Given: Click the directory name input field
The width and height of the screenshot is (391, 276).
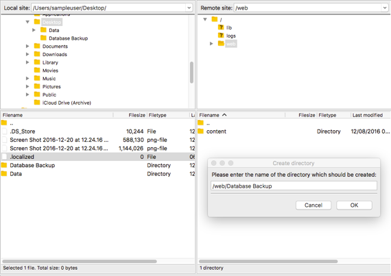Looking at the screenshot, I should pos(294,186).
